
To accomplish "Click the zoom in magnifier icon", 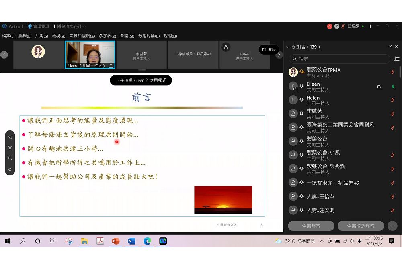I will coord(10,159).
